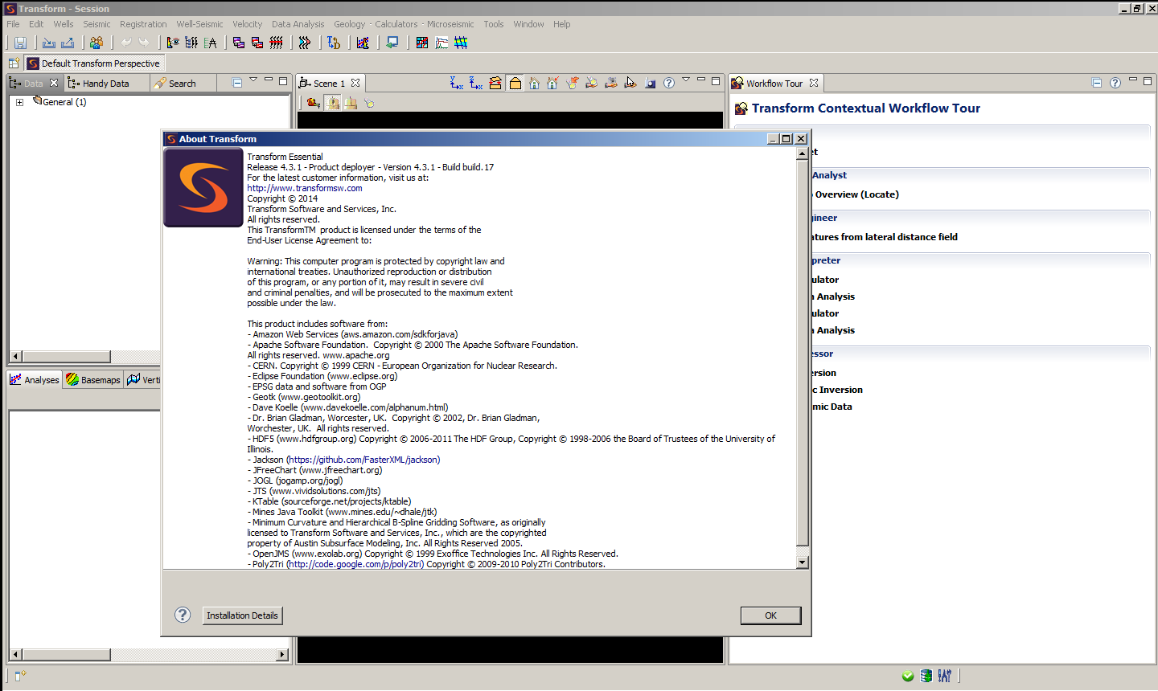Viewport: 1158px width, 691px height.
Task: Click the database status bar icon
Action: [x=926, y=676]
